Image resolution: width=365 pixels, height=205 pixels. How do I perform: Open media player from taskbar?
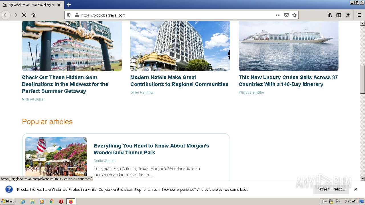pyautogui.click(x=42, y=201)
